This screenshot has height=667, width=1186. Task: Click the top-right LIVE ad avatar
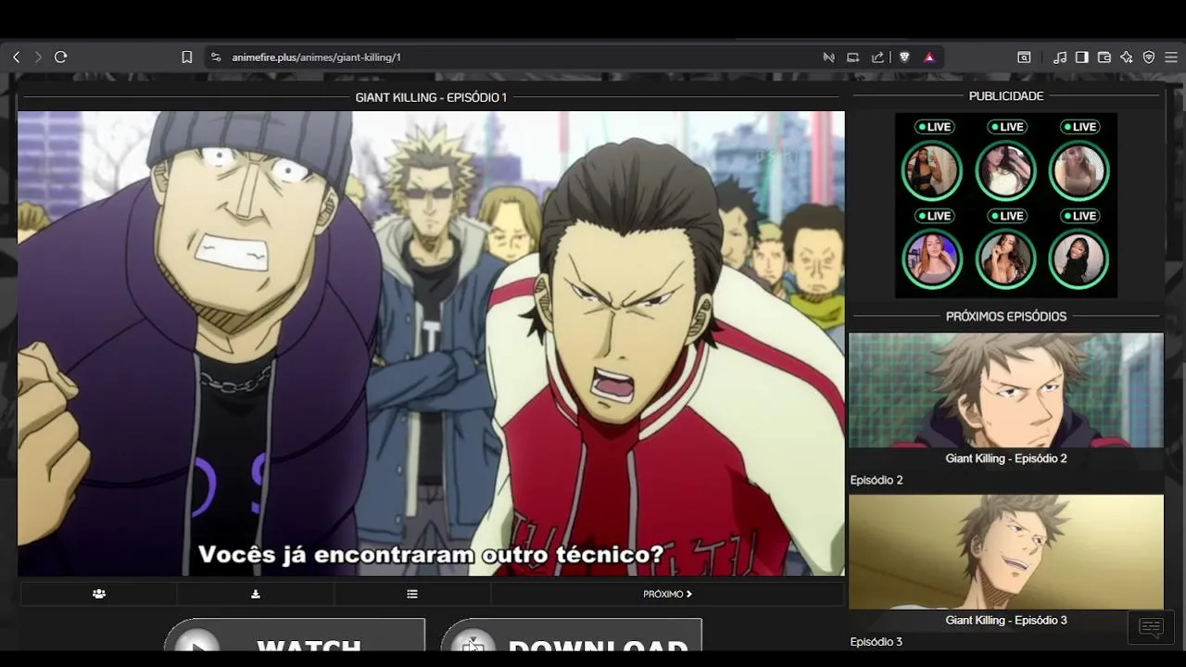click(x=1079, y=170)
